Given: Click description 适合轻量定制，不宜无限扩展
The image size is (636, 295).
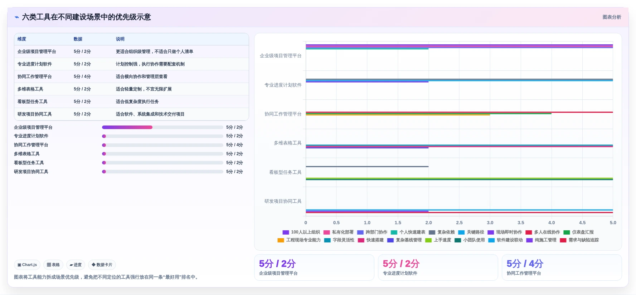Looking at the screenshot, I should tap(144, 89).
